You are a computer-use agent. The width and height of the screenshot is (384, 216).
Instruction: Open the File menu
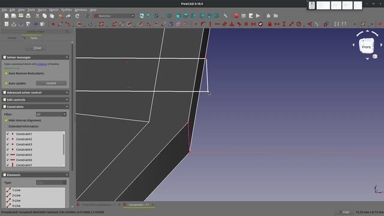click(4, 10)
